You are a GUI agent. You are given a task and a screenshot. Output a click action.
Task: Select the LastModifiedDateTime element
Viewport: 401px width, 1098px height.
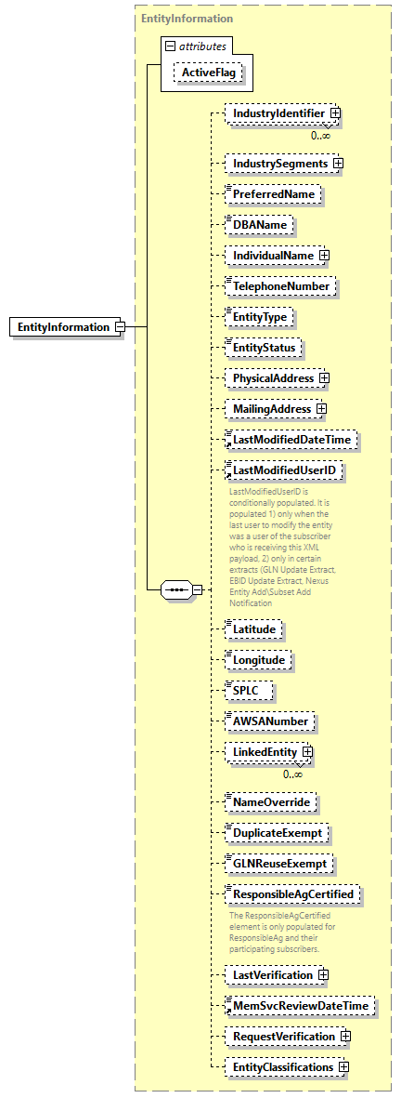(291, 440)
